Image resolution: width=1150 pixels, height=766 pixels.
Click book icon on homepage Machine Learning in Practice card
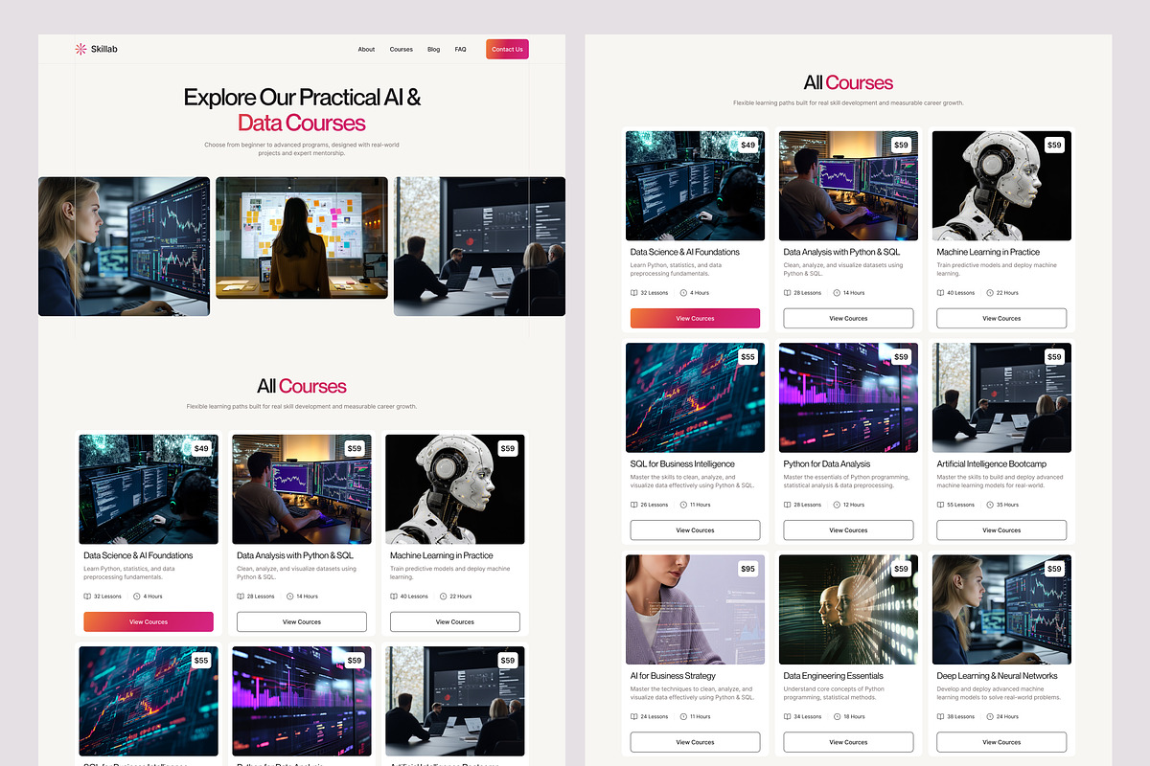394,597
